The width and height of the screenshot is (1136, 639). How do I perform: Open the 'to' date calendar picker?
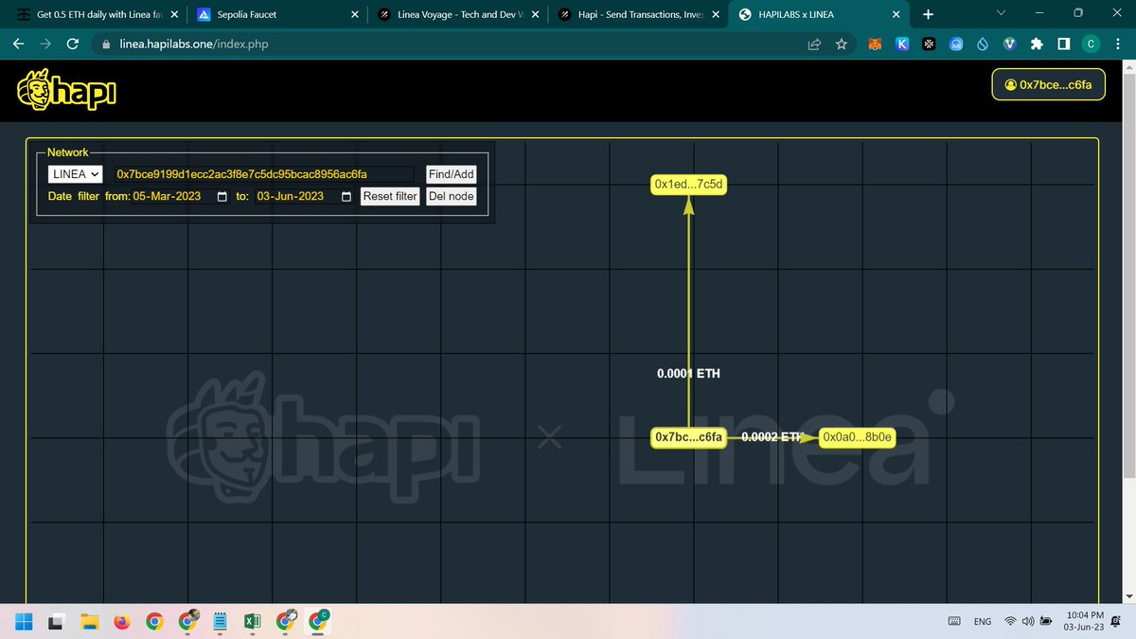point(346,196)
